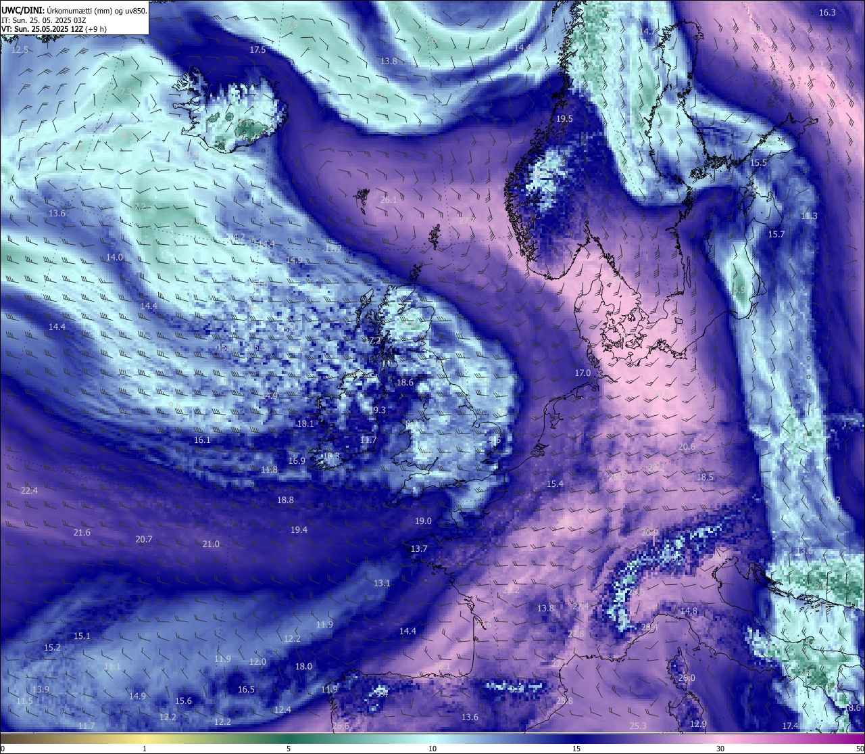Click the colorbar tick label 10
The height and width of the screenshot is (754, 865).
(x=432, y=749)
